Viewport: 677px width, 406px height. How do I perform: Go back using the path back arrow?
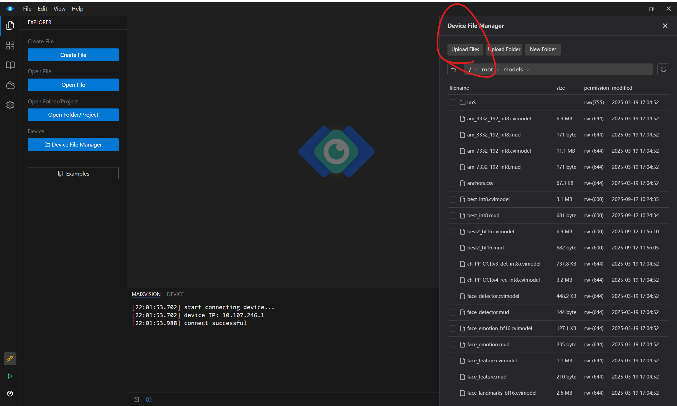pos(453,70)
